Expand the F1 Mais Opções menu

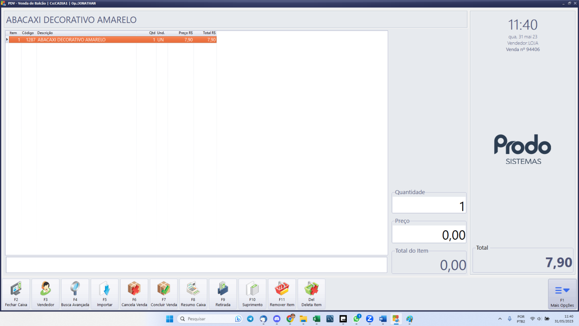click(562, 294)
